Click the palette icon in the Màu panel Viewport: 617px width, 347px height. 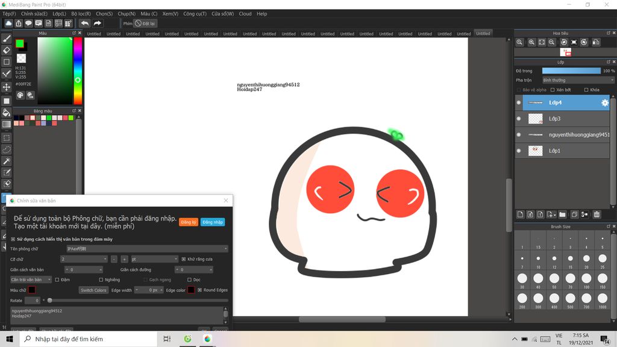tap(20, 95)
